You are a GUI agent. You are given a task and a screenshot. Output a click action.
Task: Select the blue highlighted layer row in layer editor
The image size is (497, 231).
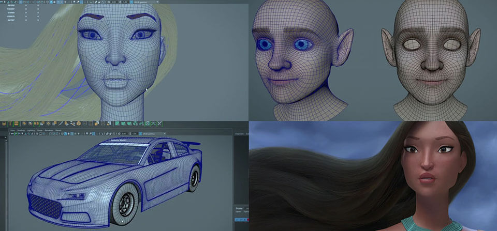(242, 220)
